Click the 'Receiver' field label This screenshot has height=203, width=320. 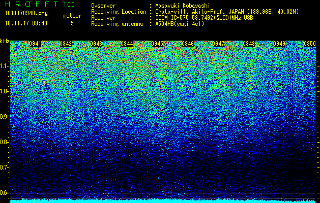tap(103, 18)
